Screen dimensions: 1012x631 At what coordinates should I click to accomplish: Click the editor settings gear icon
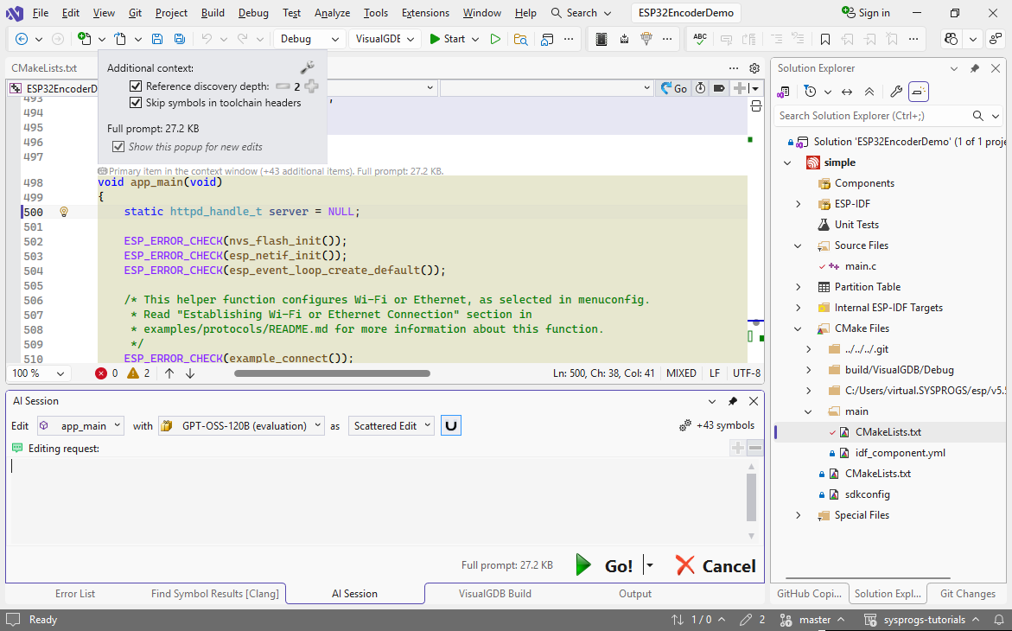(754, 68)
